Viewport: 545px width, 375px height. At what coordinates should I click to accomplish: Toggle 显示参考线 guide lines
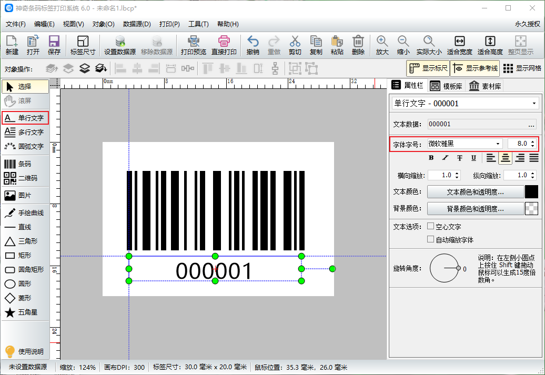476,68
